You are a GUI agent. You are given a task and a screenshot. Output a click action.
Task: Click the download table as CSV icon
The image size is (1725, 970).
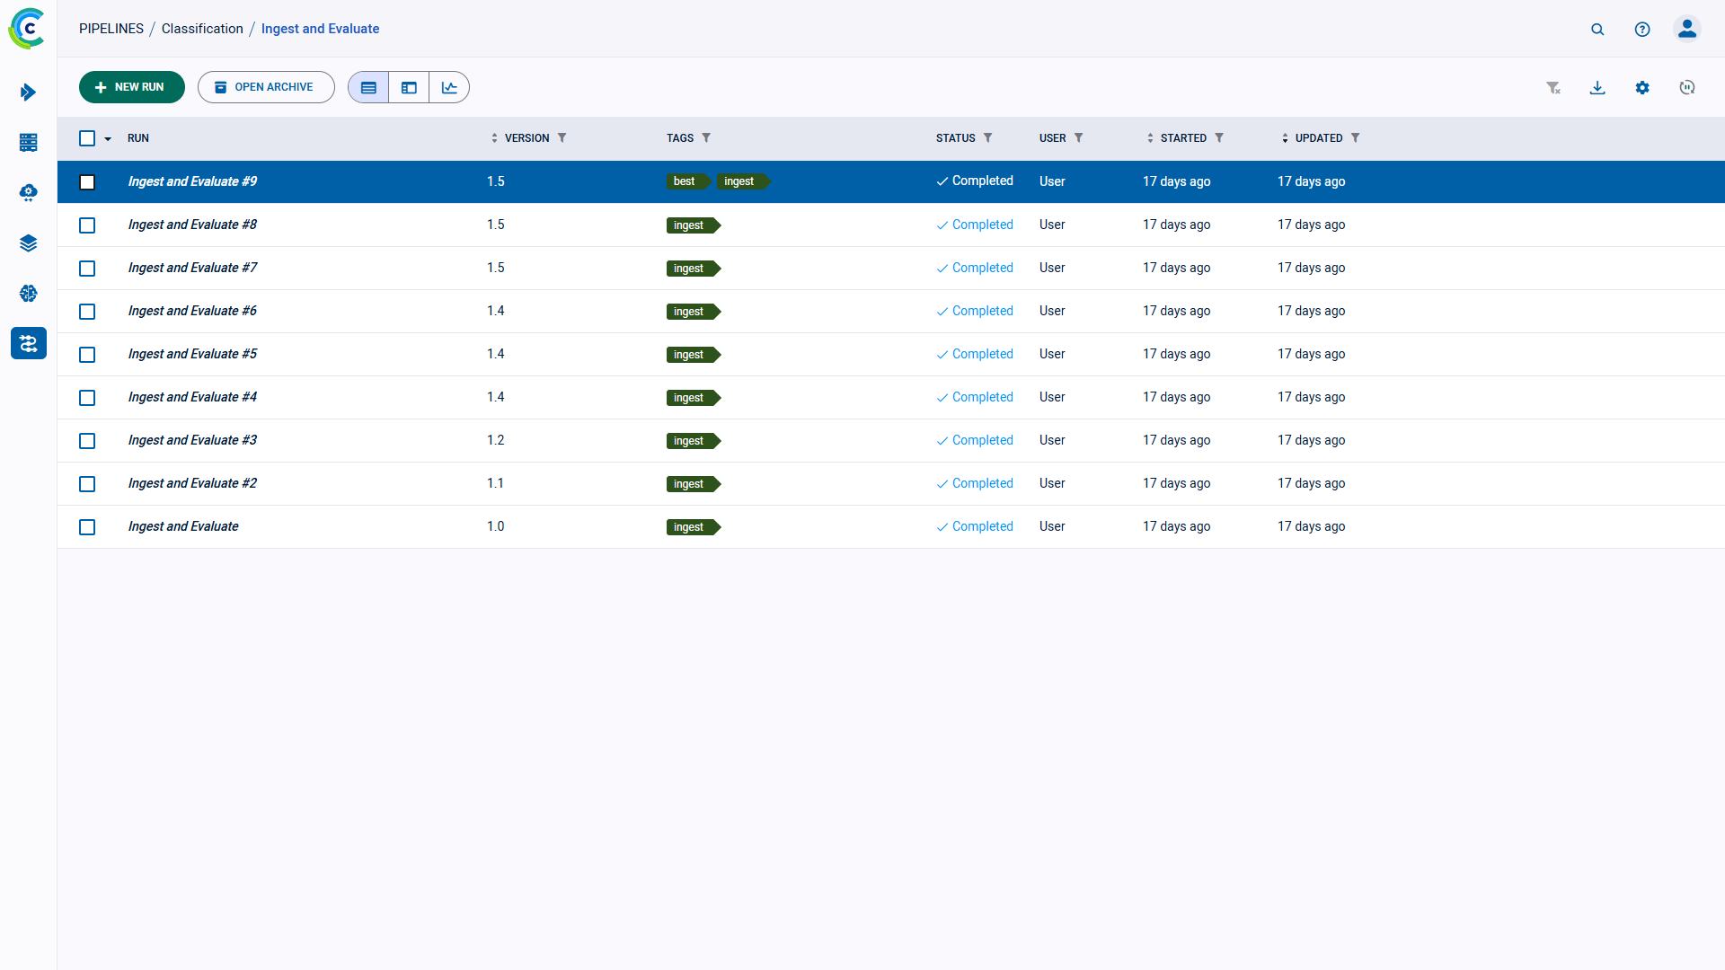(x=1598, y=87)
